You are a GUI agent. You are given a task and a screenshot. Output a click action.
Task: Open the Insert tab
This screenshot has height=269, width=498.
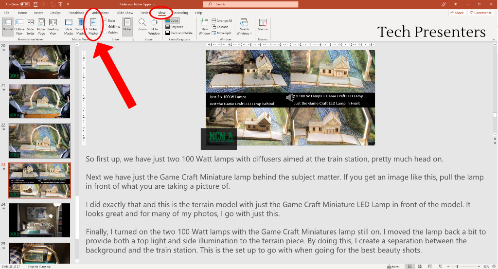[38, 13]
